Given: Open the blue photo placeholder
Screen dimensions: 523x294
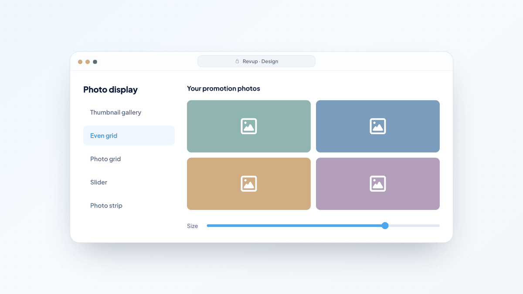Looking at the screenshot, I should pos(378,126).
